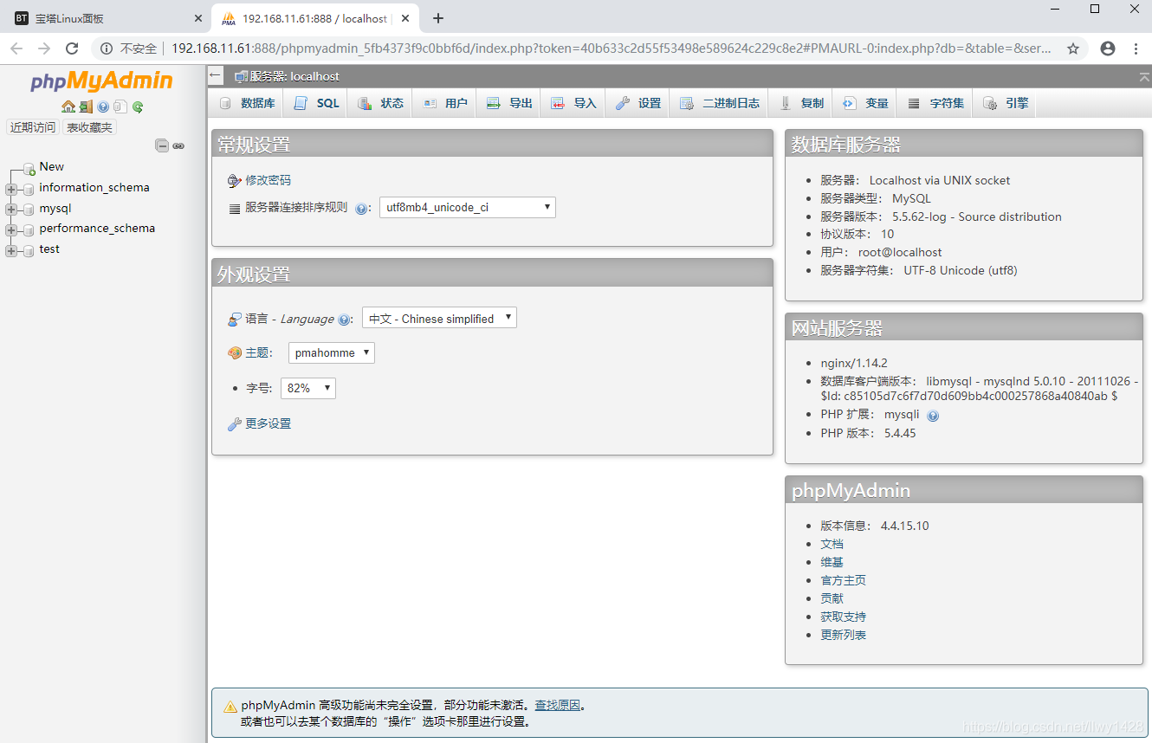Click the browser address bar URL
This screenshot has height=743, width=1152.
point(611,48)
